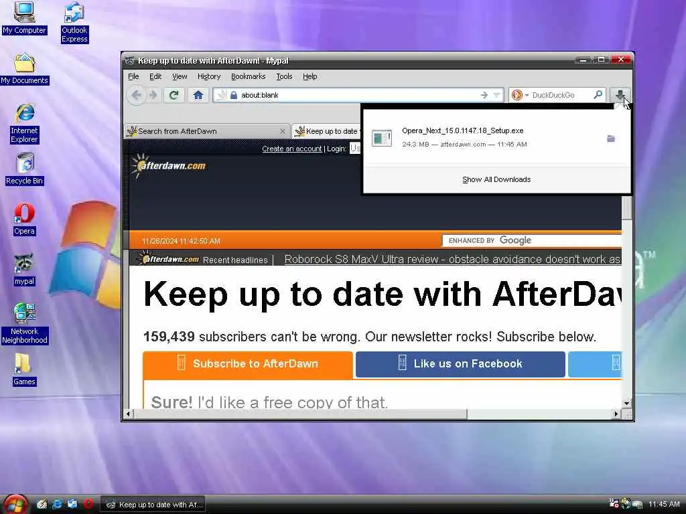Open the Tools menu
The height and width of the screenshot is (514, 686).
[284, 76]
